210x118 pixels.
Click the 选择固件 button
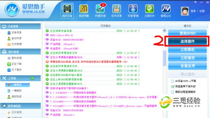tap(187, 41)
